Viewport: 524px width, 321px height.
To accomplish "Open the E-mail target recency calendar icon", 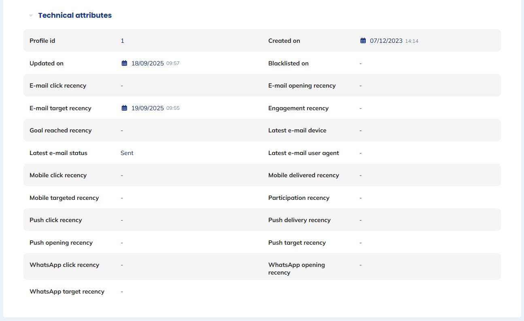I will [124, 108].
